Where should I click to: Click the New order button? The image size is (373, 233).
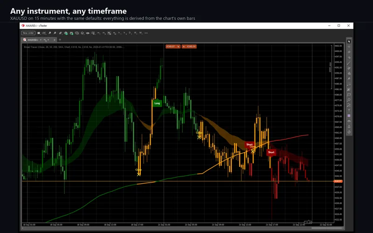[28, 33]
